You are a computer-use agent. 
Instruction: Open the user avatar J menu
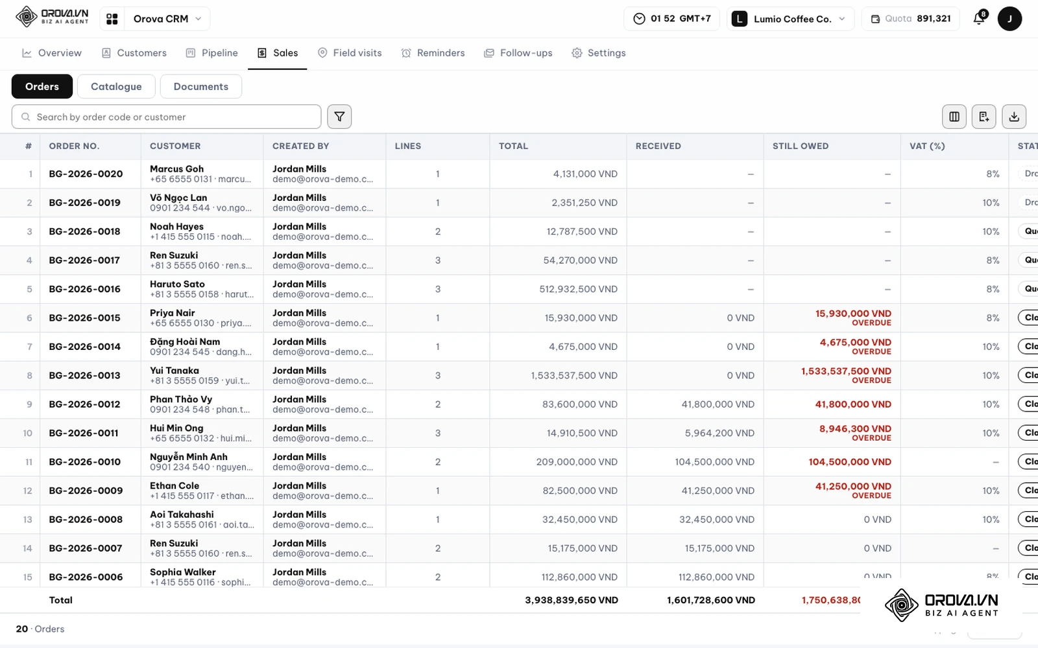1009,19
